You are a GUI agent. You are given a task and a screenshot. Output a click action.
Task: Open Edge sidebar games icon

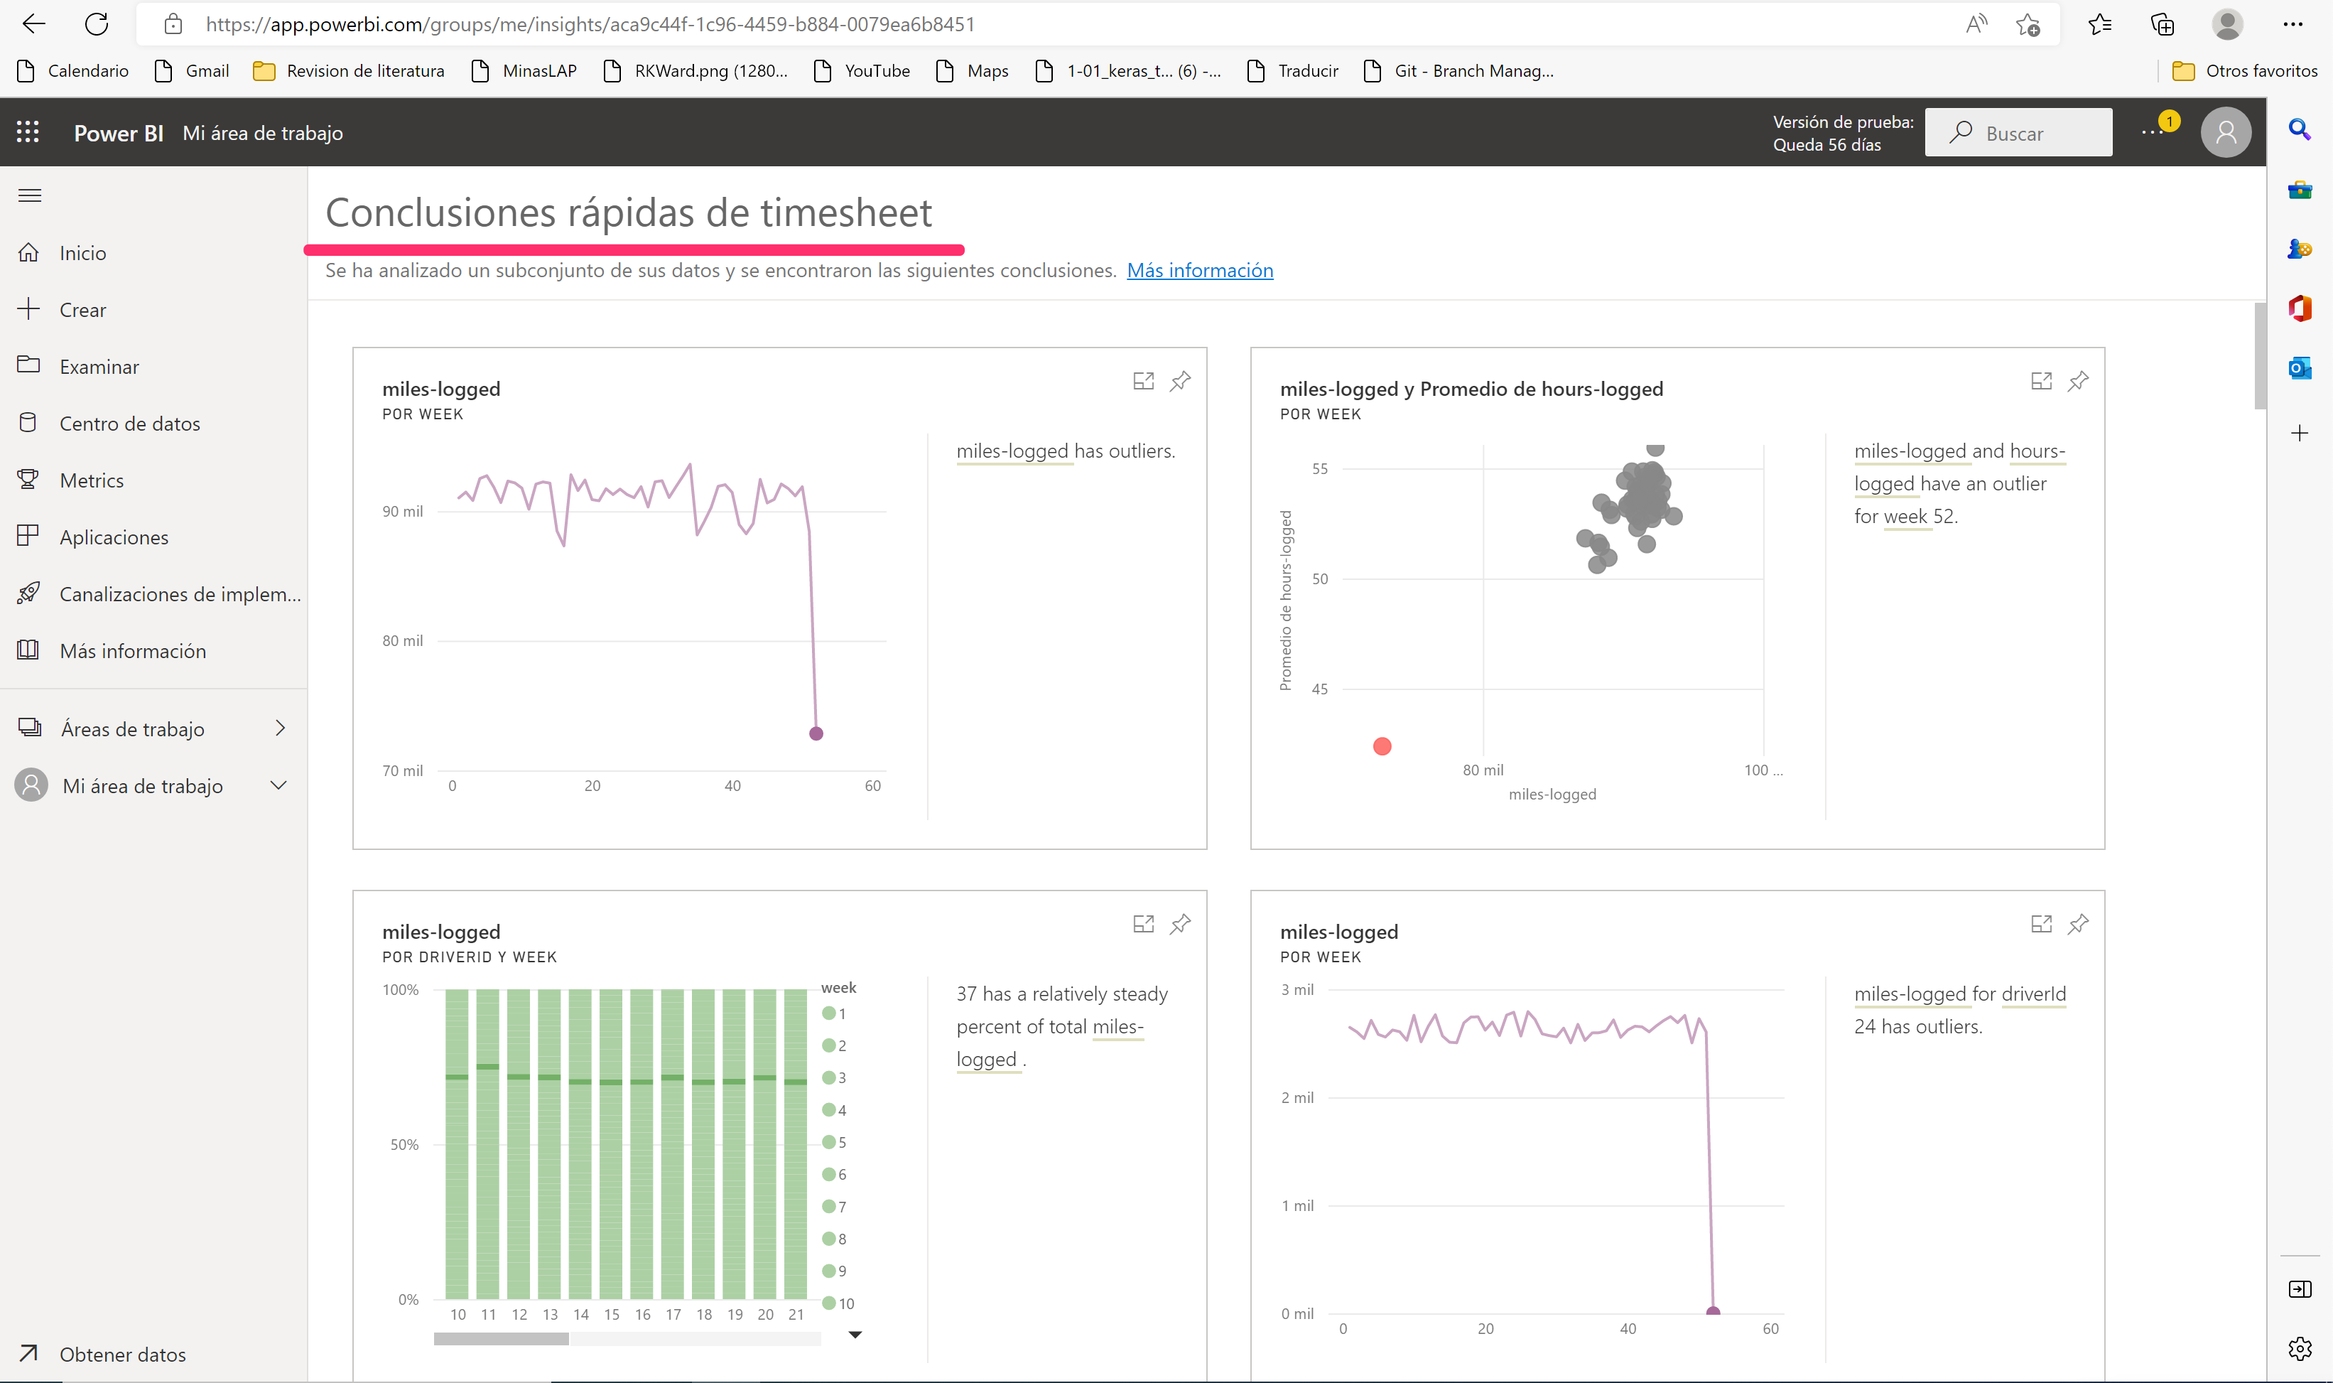[2300, 249]
